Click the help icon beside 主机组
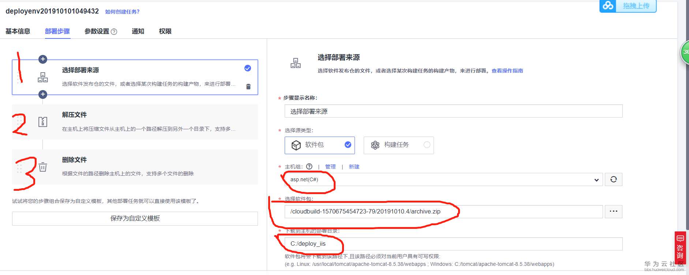This screenshot has height=275, width=689. tap(310, 167)
